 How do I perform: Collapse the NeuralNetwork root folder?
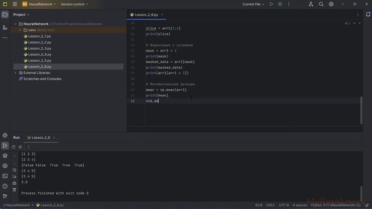point(16,24)
